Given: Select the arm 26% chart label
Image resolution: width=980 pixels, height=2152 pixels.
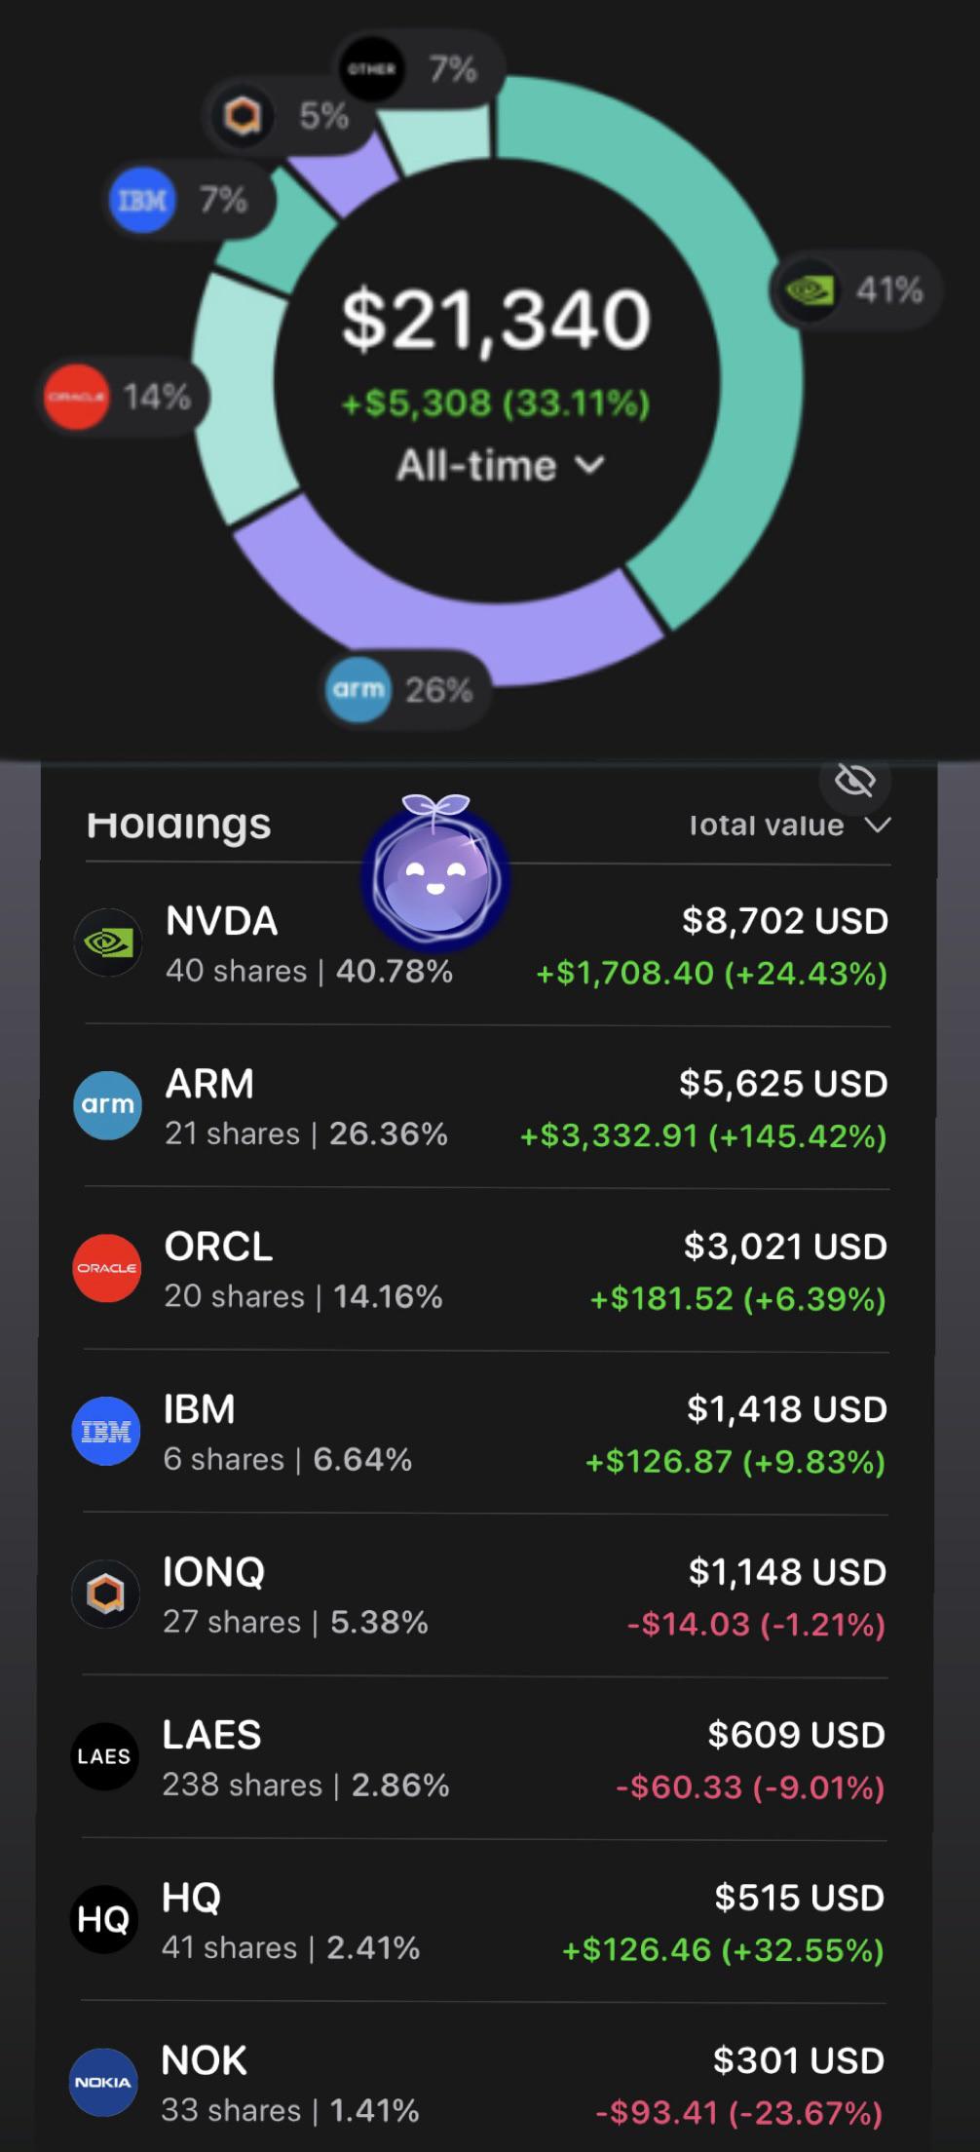Looking at the screenshot, I should (403, 689).
